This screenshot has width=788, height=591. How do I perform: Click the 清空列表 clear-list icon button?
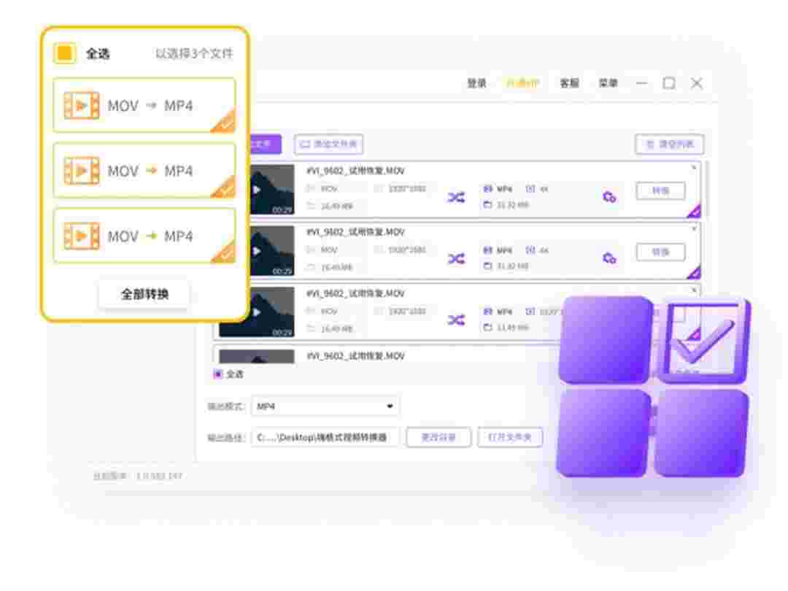(670, 144)
